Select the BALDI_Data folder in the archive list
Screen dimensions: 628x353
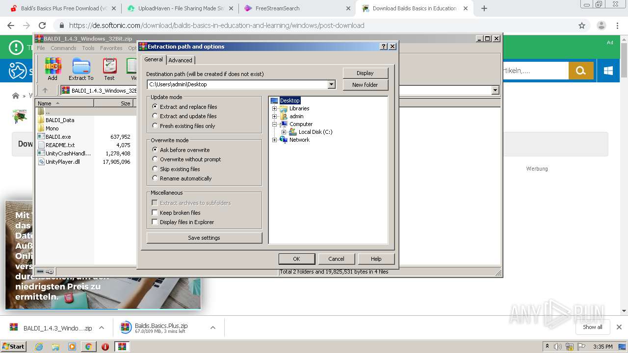point(60,120)
